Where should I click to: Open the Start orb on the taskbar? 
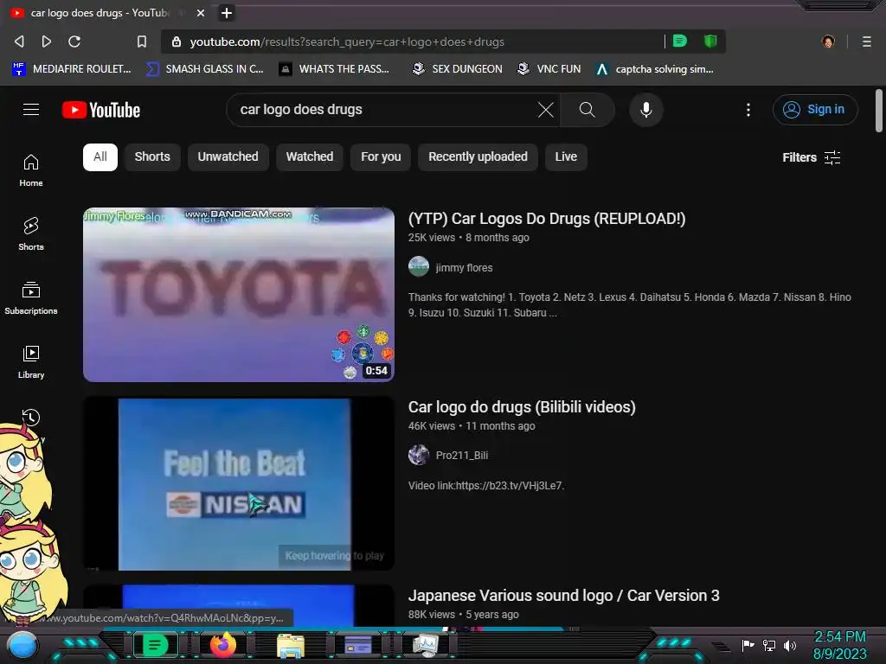coord(22,646)
